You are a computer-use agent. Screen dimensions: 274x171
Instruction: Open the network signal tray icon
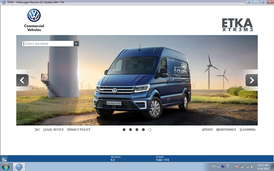[247, 167]
